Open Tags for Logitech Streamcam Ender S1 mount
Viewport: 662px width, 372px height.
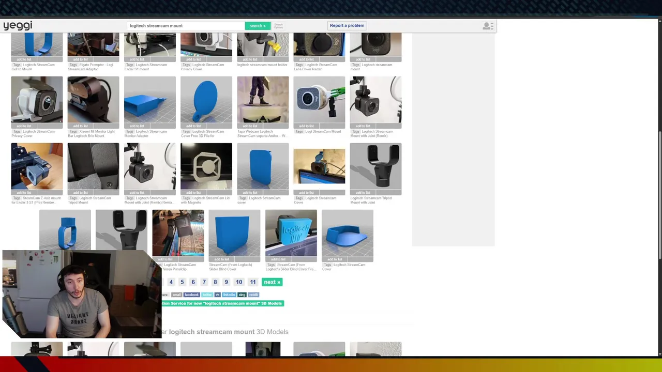pyautogui.click(x=129, y=65)
